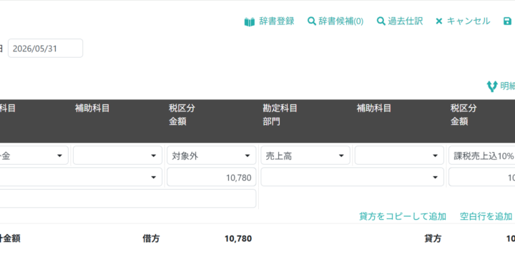Open the credit 売上高 account dropdown
Viewport: 515px width, 257px height.
[x=305, y=156]
